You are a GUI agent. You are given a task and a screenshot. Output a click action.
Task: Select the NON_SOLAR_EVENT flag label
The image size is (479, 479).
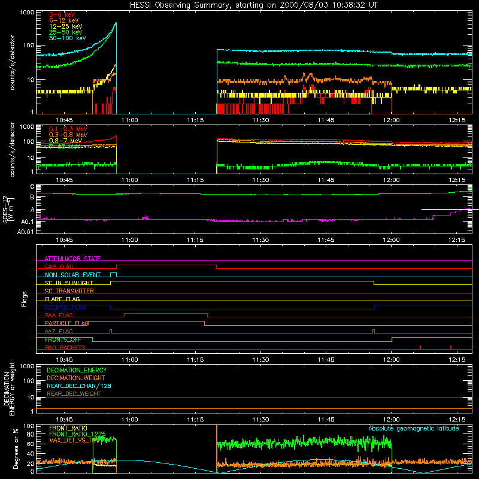[72, 275]
